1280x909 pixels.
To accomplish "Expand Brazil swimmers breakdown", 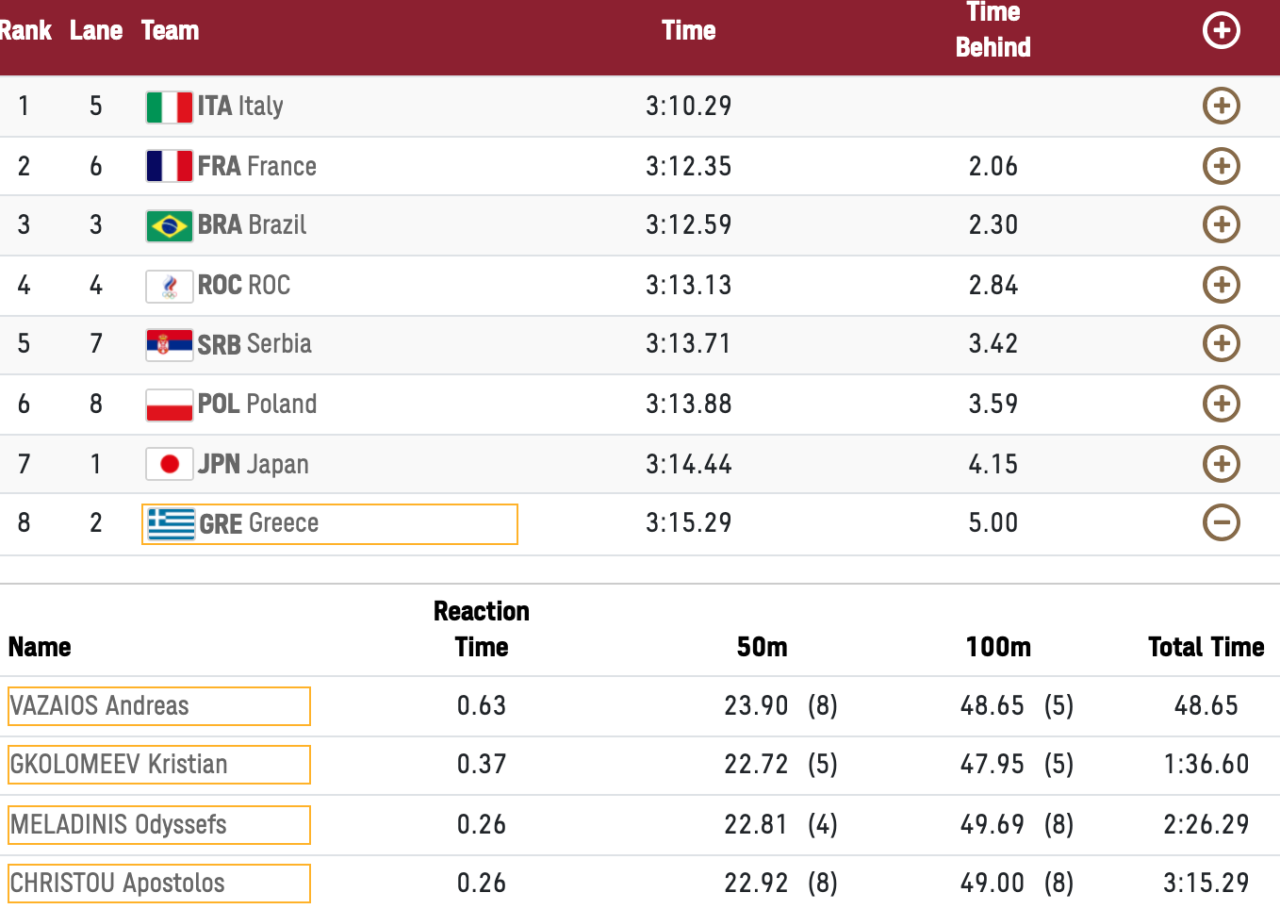I will coord(1222,224).
